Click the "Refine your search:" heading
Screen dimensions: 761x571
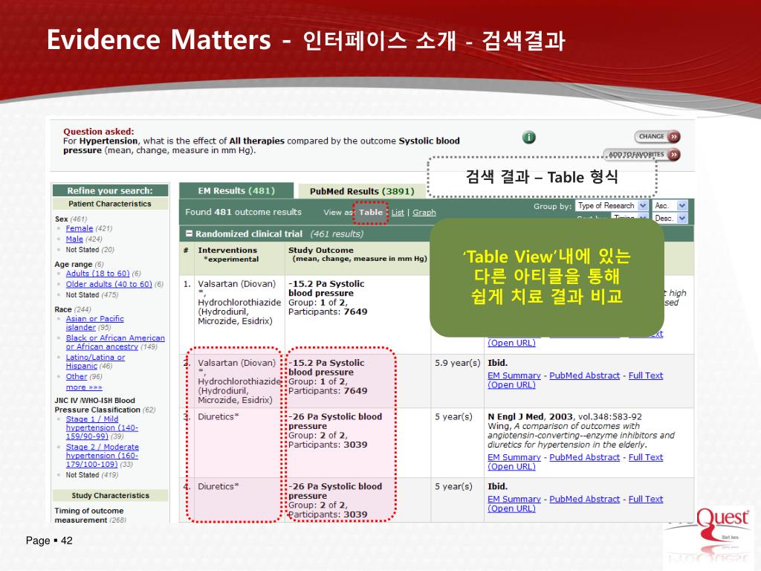(x=110, y=191)
